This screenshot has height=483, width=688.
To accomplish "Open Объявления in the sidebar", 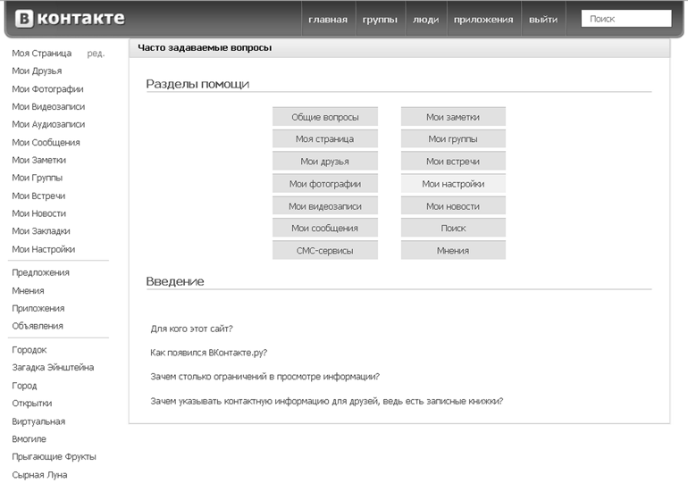I will (x=38, y=326).
